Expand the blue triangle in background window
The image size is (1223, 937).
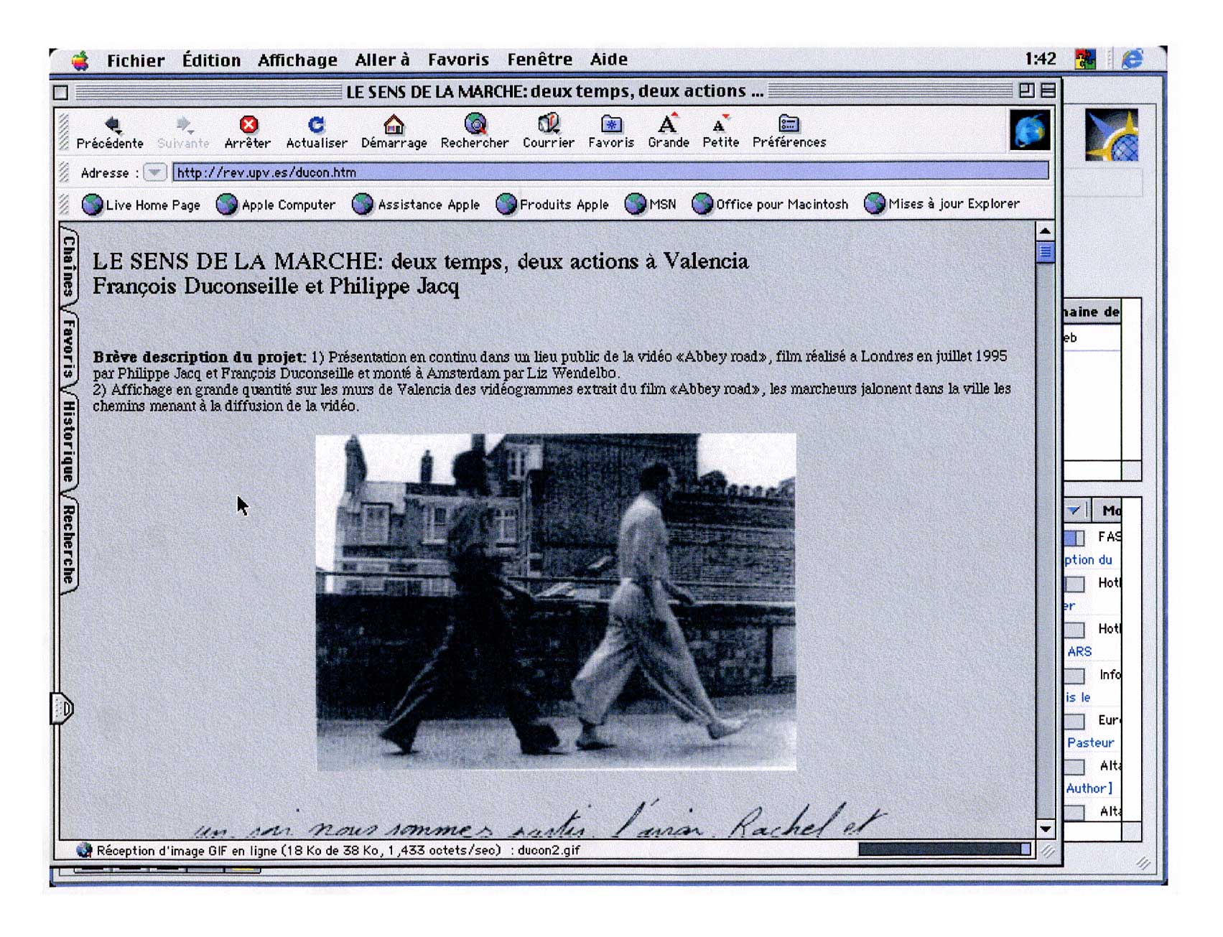point(1074,511)
